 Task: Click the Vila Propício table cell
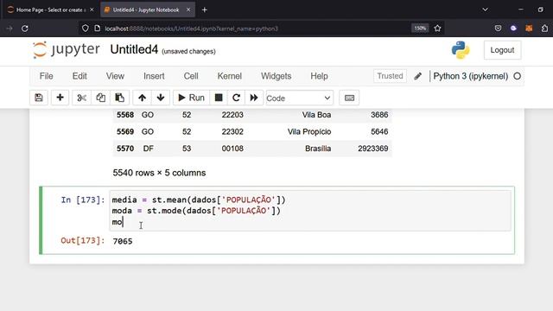pos(309,131)
